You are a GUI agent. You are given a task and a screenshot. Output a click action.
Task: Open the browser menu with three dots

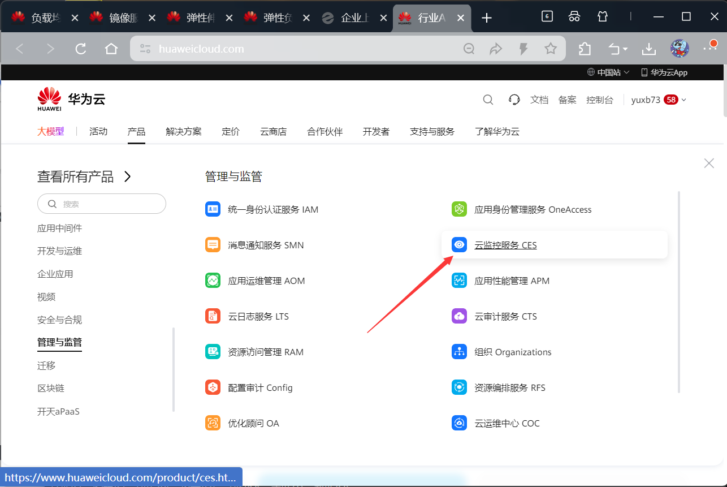coord(709,49)
